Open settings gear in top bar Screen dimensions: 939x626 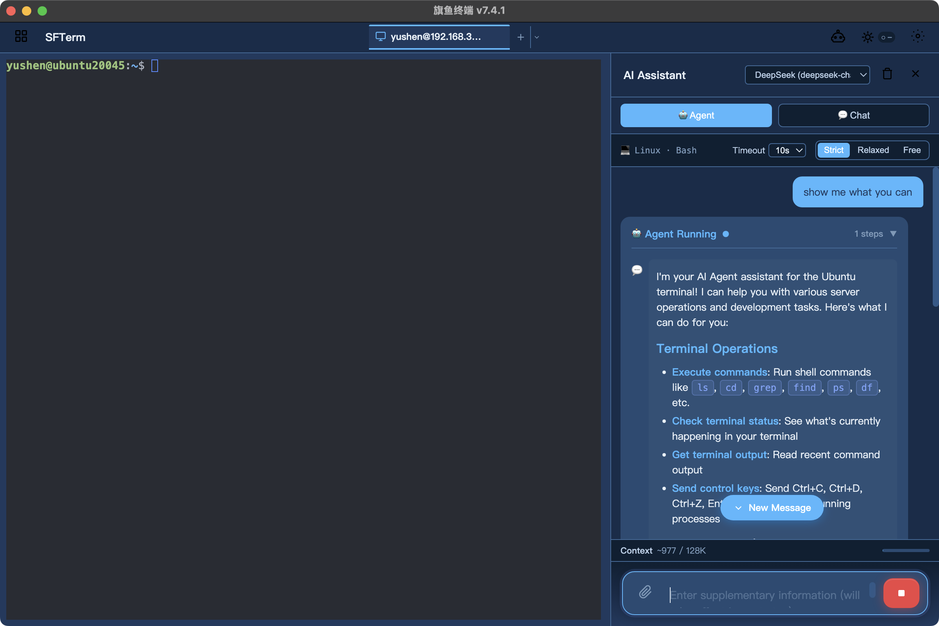click(917, 36)
